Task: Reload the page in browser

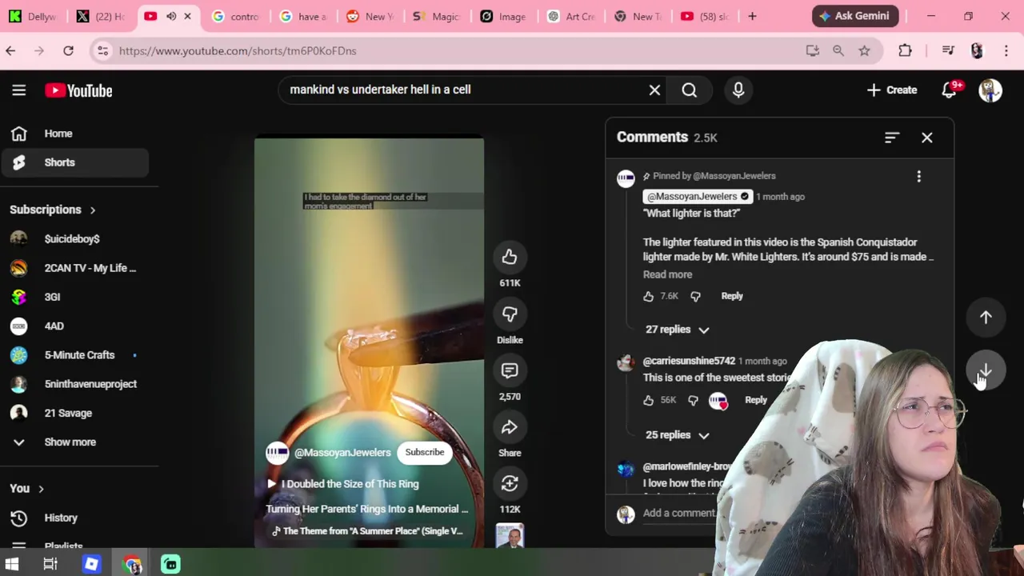Action: pos(68,50)
